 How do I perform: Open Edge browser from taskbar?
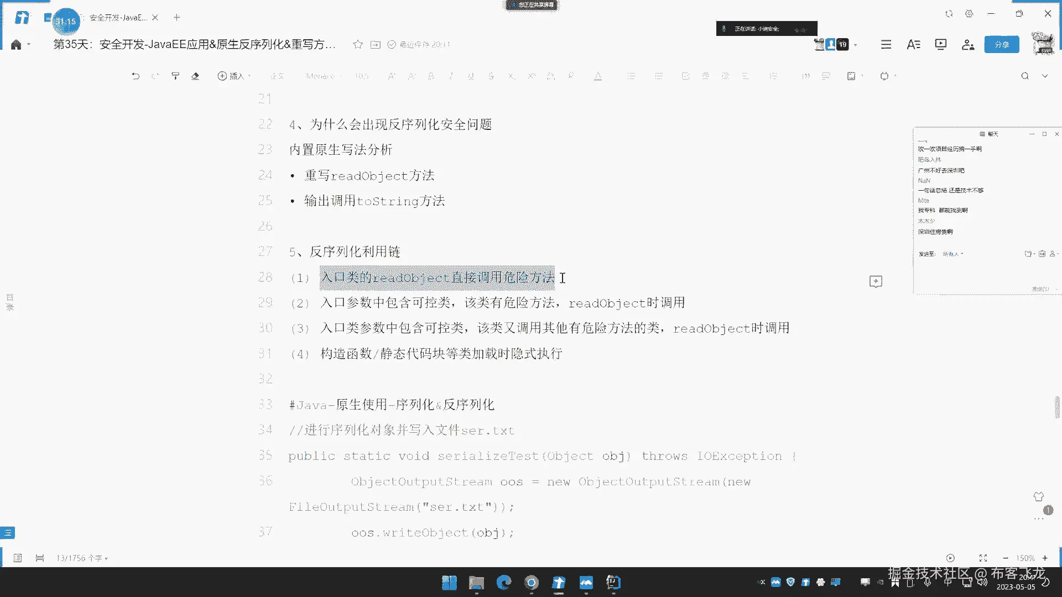click(x=504, y=583)
